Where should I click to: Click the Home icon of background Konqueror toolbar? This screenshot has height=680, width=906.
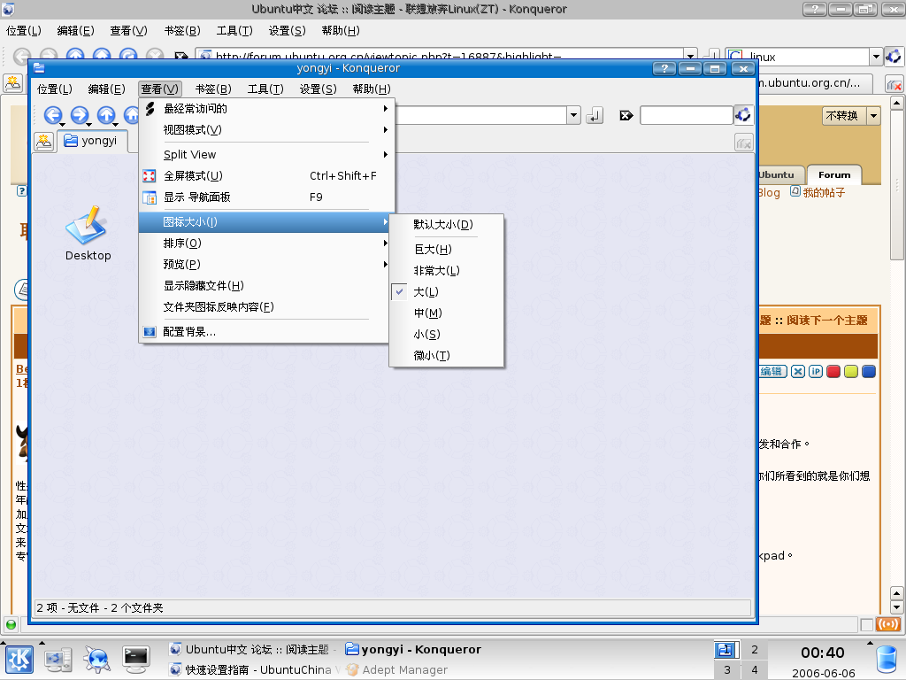(x=102, y=56)
